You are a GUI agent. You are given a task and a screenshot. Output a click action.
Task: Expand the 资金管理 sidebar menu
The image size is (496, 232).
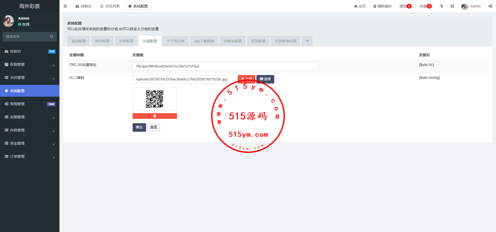(29, 143)
